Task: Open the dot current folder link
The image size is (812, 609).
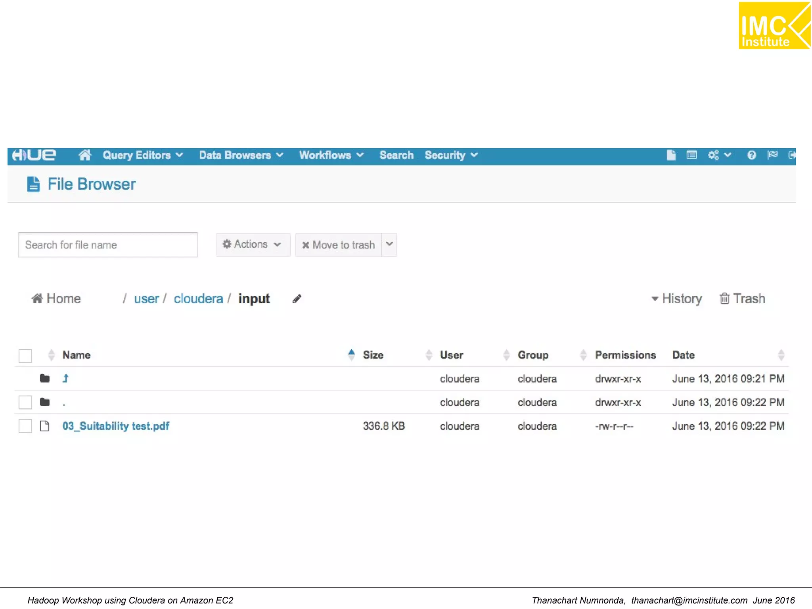Action: 64,404
